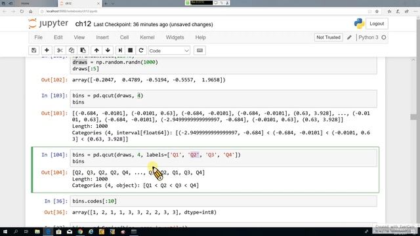Click the In [36] prompt label
The height and width of the screenshot is (236, 420).
(x=56, y=201)
